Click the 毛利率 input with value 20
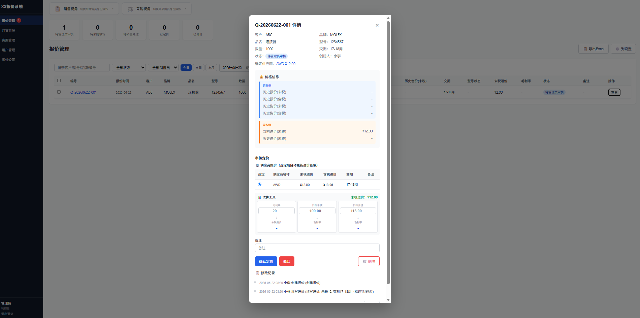640x318 pixels. pos(277,211)
